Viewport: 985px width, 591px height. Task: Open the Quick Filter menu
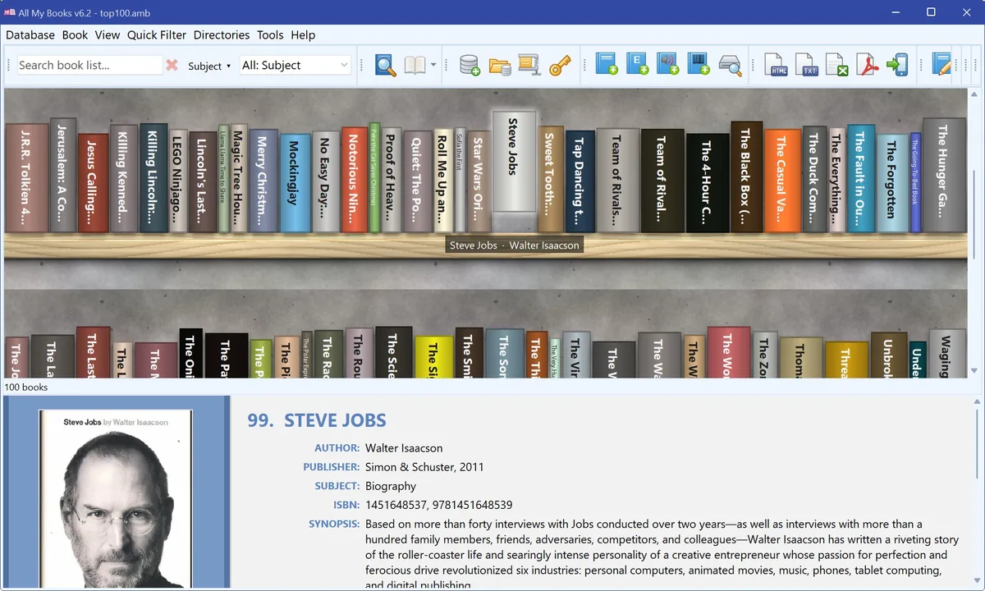coord(157,34)
